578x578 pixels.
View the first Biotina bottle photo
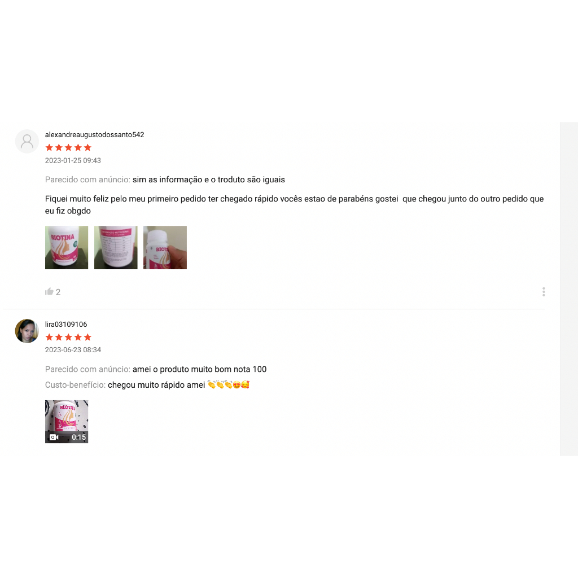click(67, 247)
